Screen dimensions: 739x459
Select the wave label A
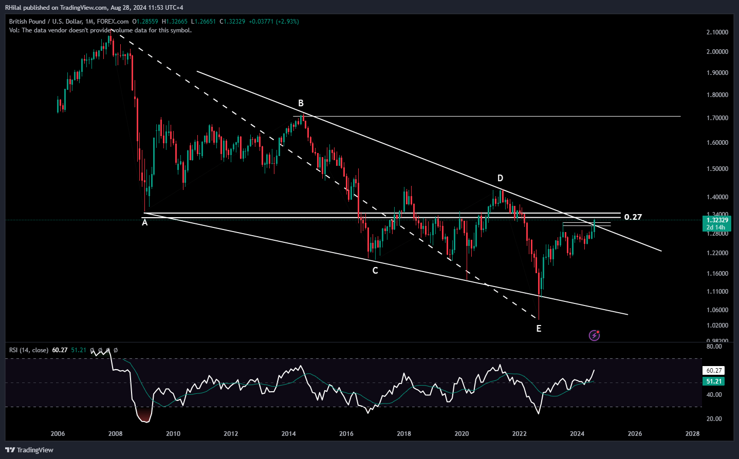(x=145, y=223)
